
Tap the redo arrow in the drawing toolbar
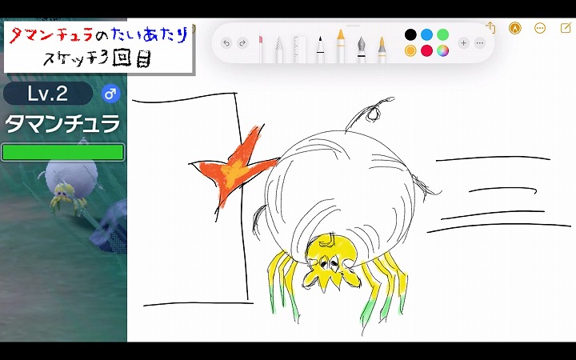tap(242, 43)
